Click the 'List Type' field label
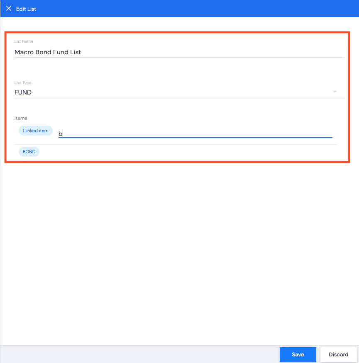 23,82
